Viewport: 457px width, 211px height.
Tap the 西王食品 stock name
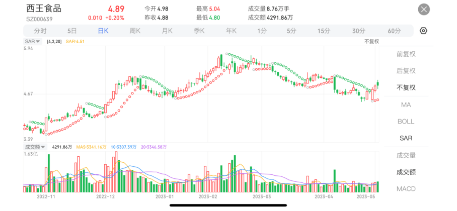point(44,9)
